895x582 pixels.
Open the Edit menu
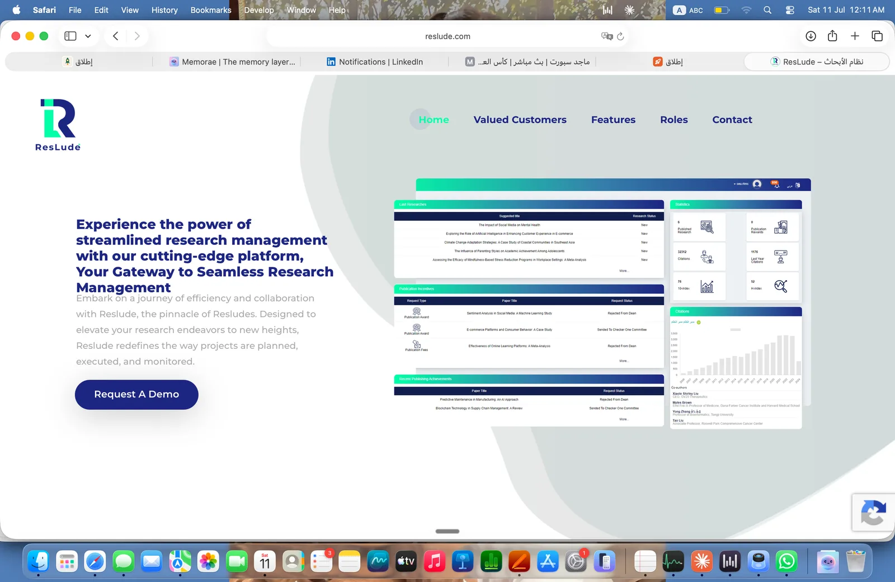coord(101,10)
